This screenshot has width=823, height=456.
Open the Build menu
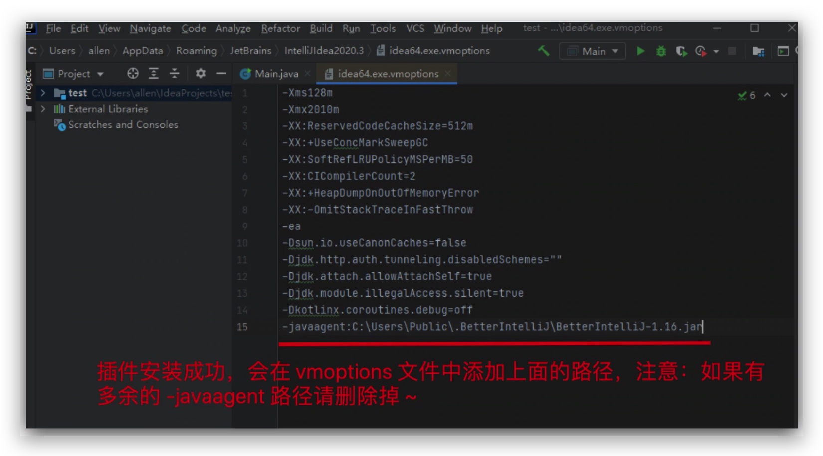(x=321, y=28)
